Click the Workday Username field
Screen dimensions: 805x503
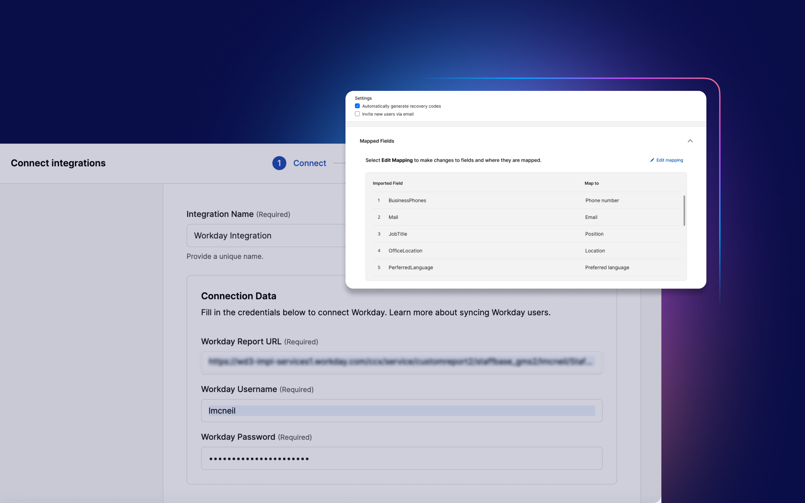click(401, 410)
